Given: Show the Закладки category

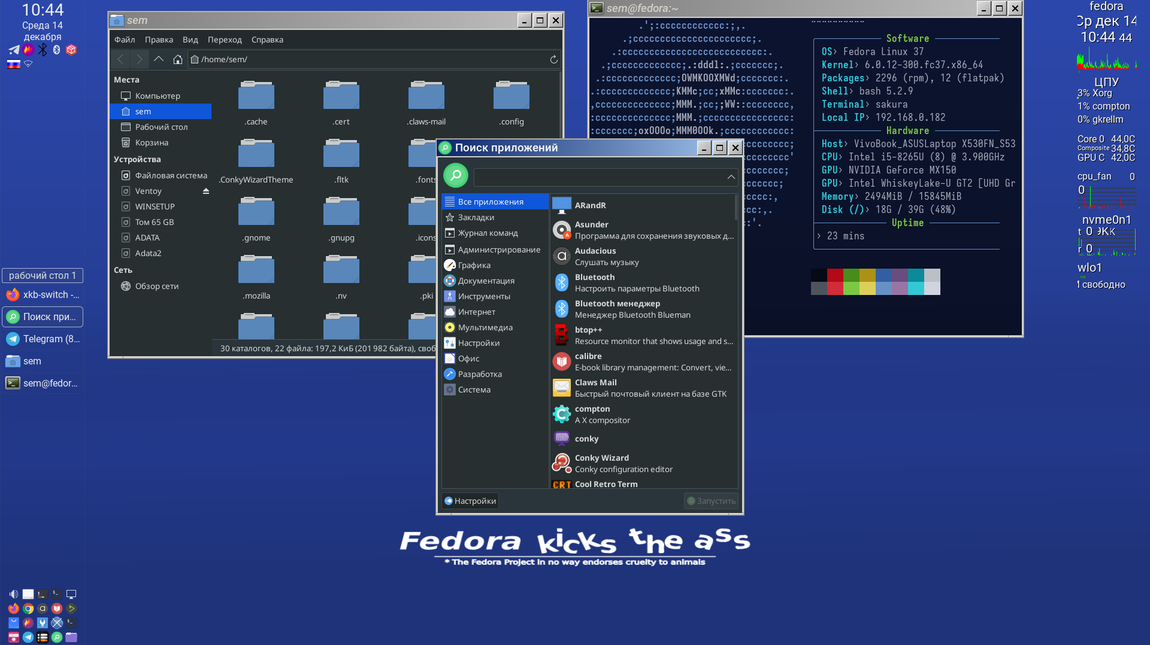Looking at the screenshot, I should point(495,217).
